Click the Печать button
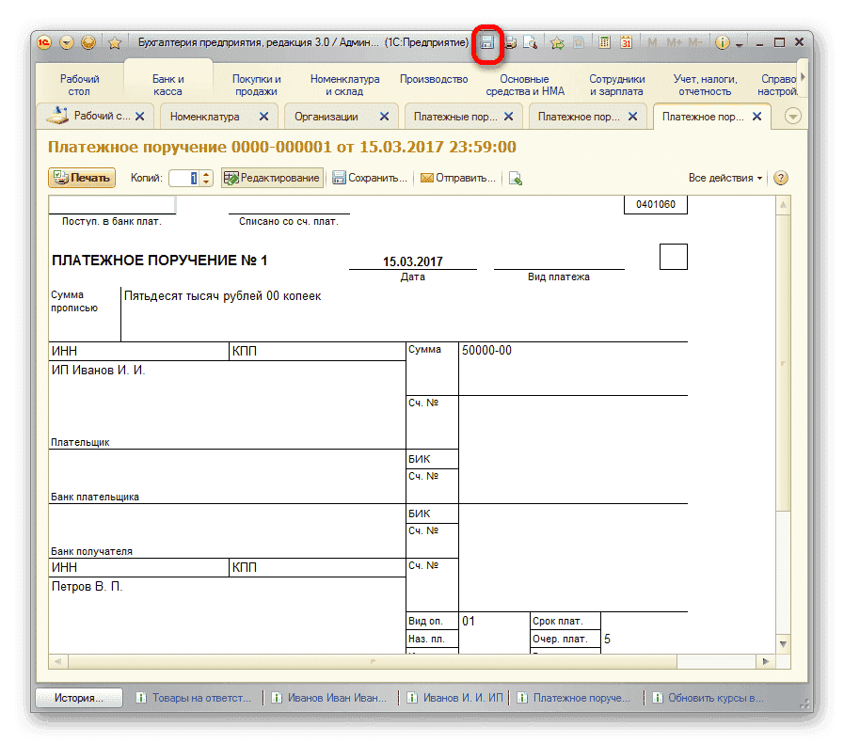 coord(80,177)
